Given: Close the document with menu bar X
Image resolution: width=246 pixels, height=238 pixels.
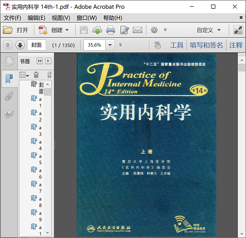Looking at the screenshot, I should pos(241,17).
